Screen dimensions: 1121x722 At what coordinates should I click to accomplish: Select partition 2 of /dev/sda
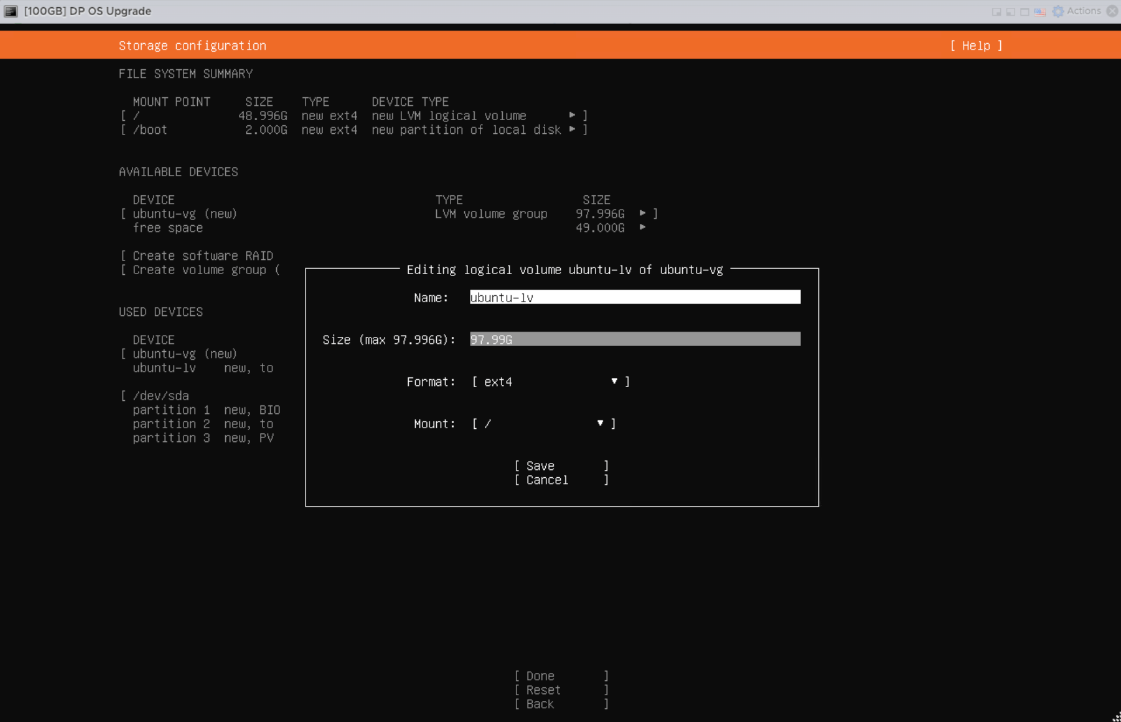pos(202,424)
